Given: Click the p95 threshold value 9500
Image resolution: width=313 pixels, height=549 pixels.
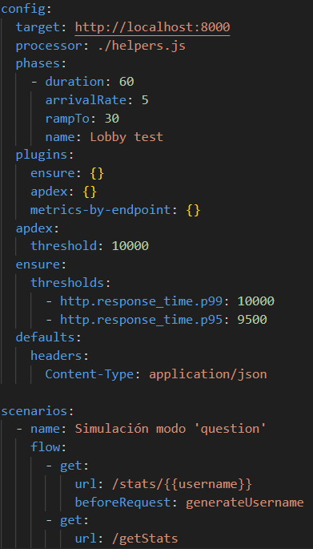Looking at the screenshot, I should 252,319.
